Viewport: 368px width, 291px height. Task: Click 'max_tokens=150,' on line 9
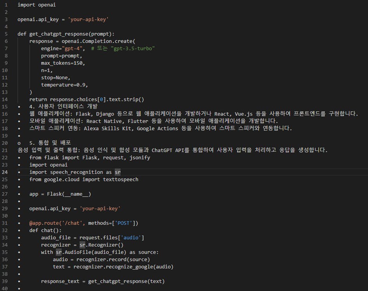63,63
